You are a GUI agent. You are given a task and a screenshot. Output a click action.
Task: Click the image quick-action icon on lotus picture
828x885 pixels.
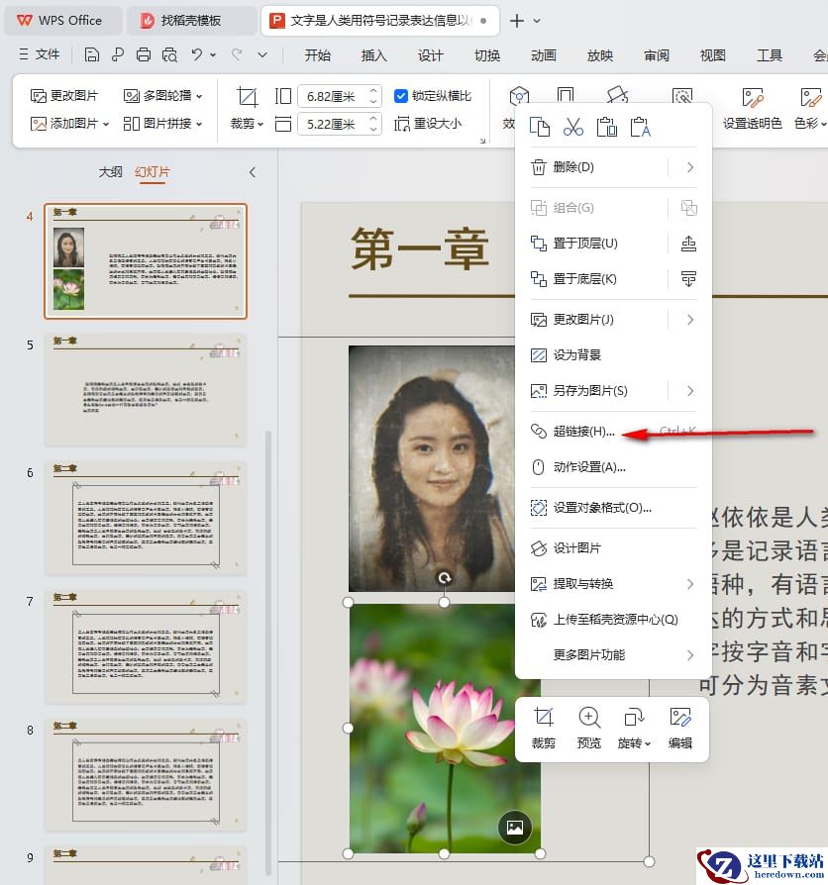point(515,828)
